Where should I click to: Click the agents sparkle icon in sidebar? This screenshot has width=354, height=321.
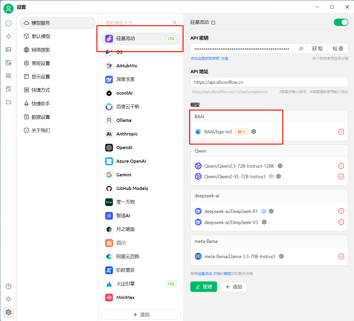[x=8, y=36]
